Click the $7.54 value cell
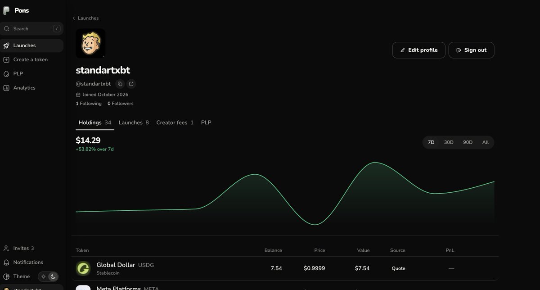The width and height of the screenshot is (540, 290). 362,268
